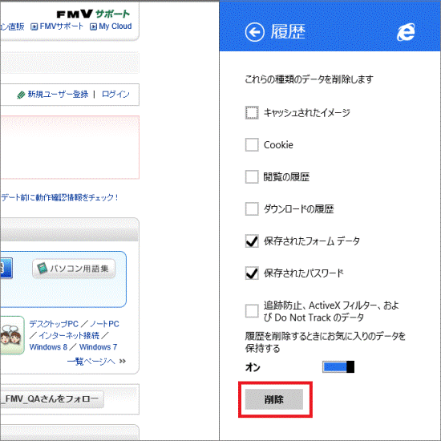This screenshot has width=441, height=441.
Task: Select the ダウンロードの履歴 checkbox
Action: tap(252, 209)
